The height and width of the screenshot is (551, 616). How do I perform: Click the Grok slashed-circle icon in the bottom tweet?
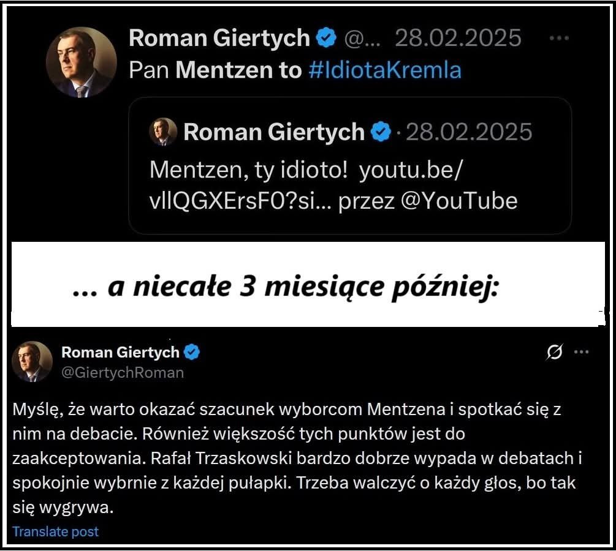[555, 352]
